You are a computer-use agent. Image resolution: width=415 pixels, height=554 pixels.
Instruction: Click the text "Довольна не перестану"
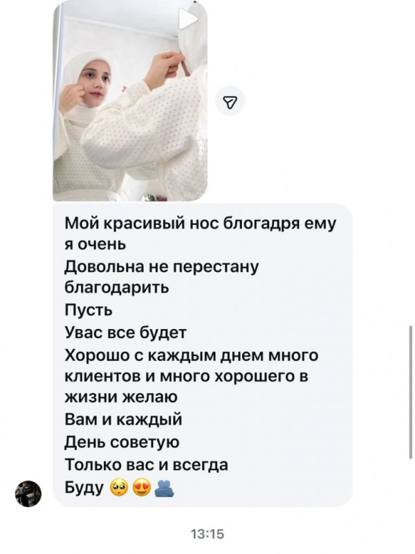[162, 267]
